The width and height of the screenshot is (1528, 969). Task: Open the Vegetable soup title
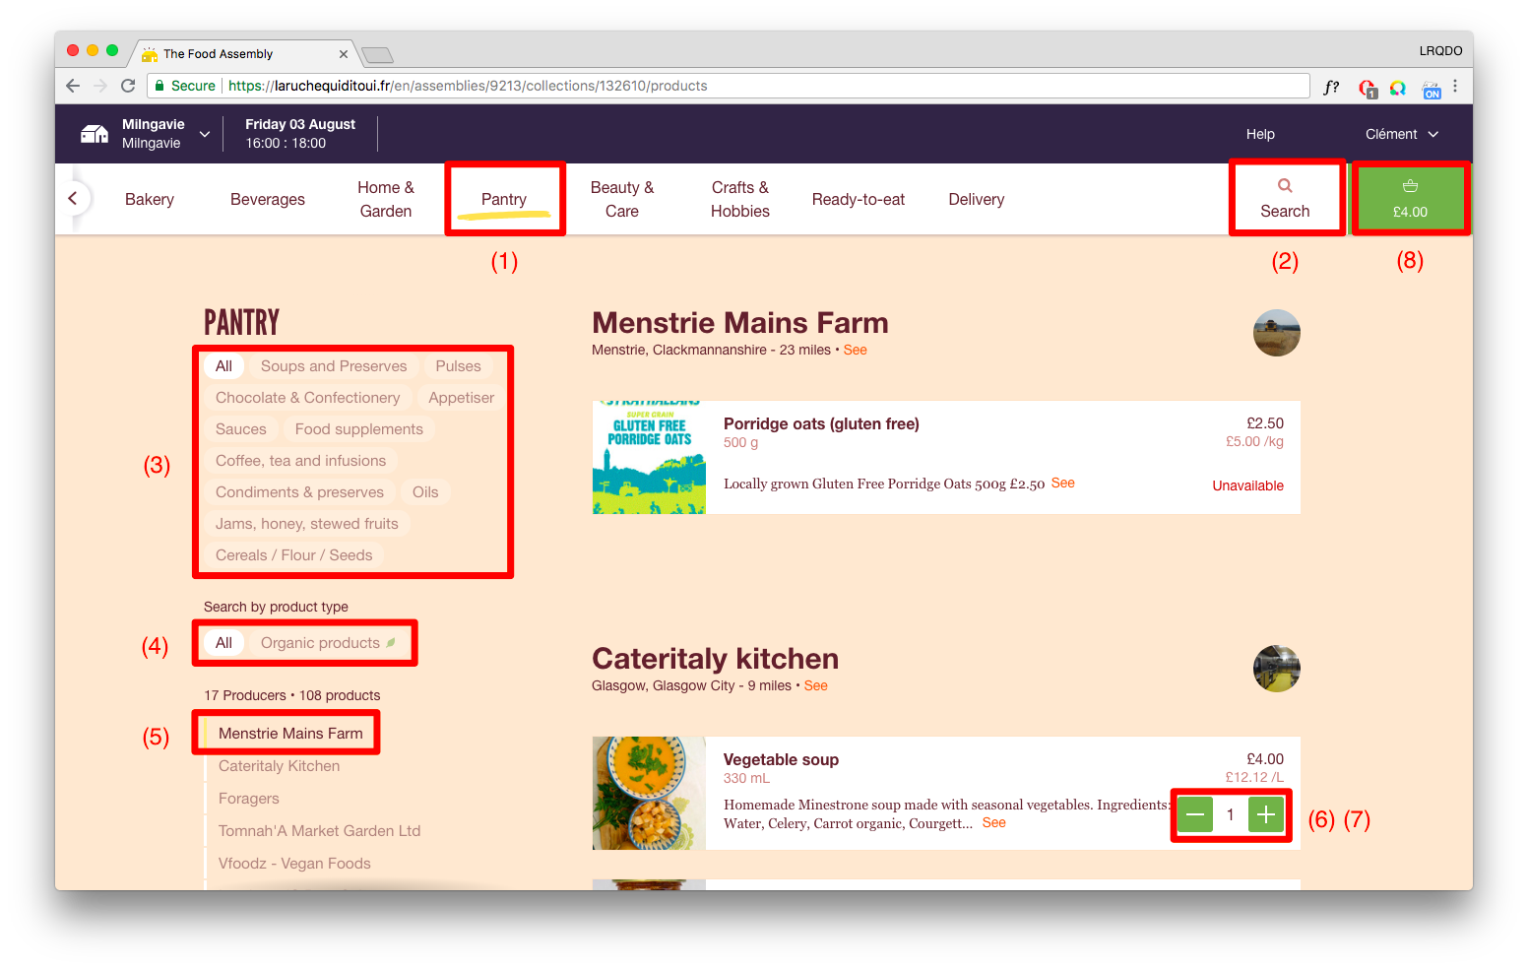(781, 759)
